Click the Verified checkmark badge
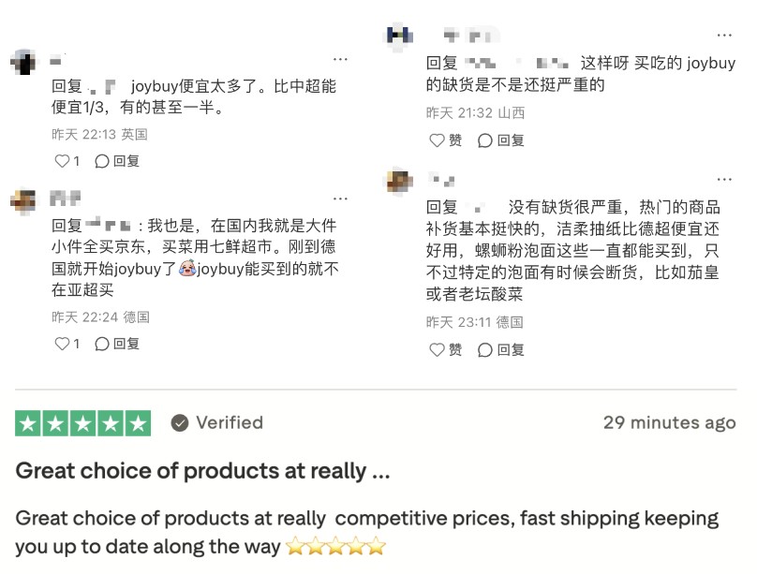The width and height of the screenshot is (757, 574). coord(180,423)
